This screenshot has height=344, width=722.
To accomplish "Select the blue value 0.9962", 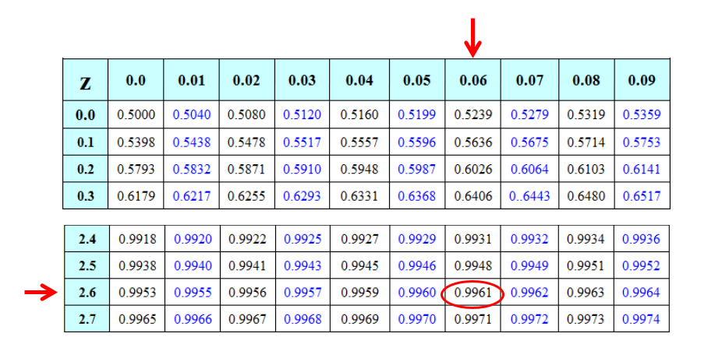I will coord(529,292).
